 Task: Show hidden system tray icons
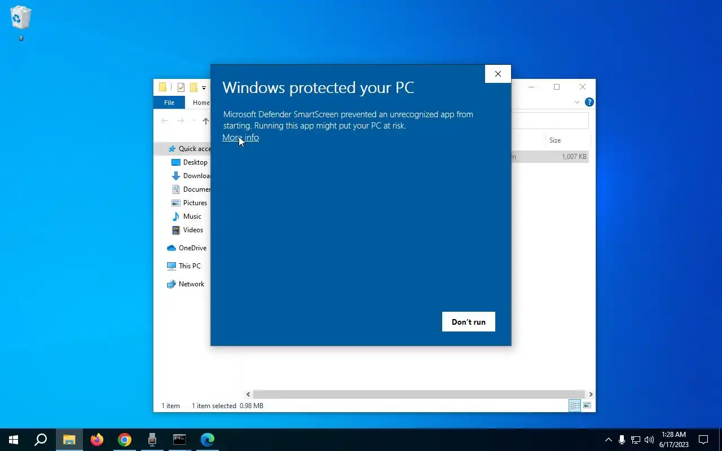pos(608,440)
